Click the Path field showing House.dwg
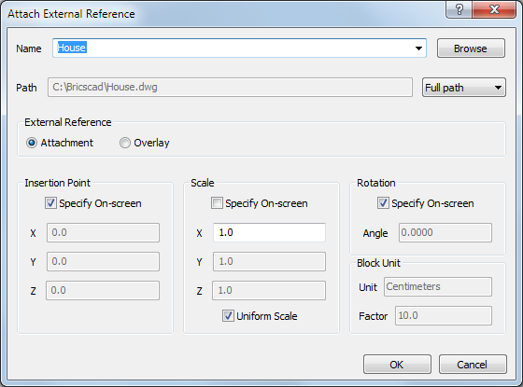This screenshot has height=387, width=523. (230, 88)
